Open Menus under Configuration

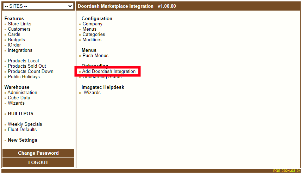coord(89,29)
